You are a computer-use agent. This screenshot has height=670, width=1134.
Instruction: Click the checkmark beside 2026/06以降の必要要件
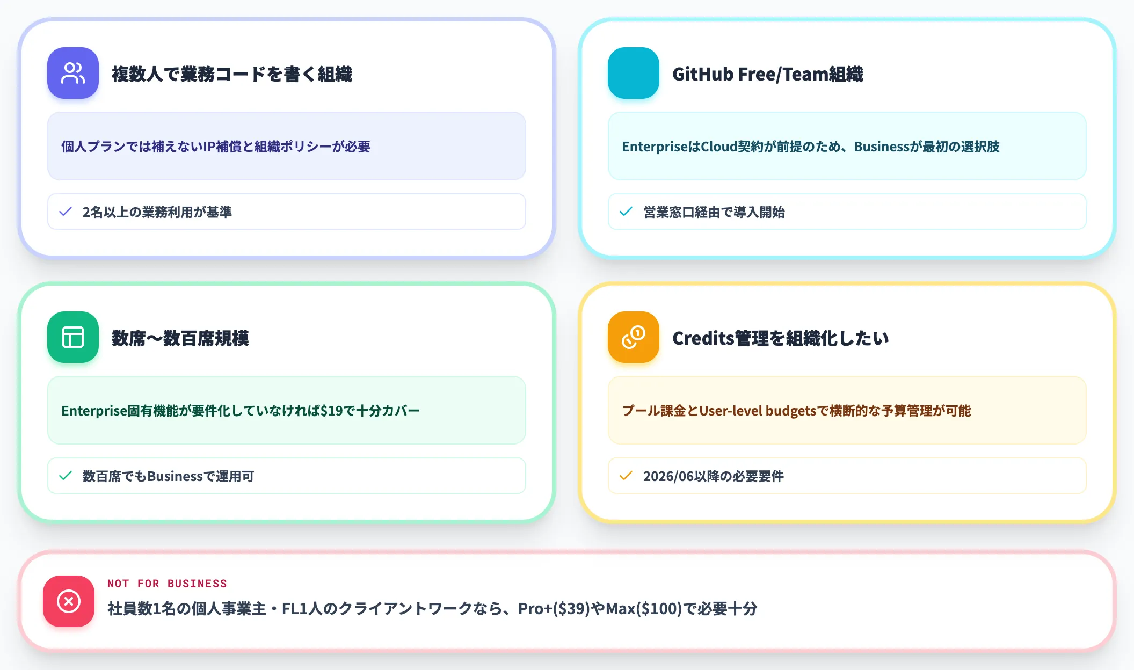point(626,476)
